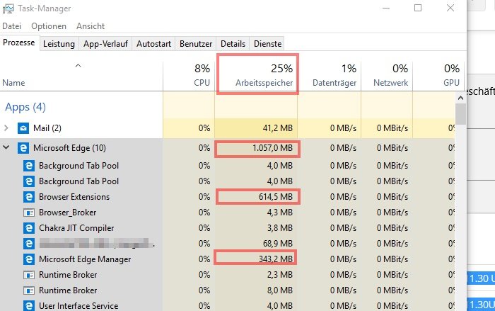Select the Microsoft Edge Manager process

point(227,259)
